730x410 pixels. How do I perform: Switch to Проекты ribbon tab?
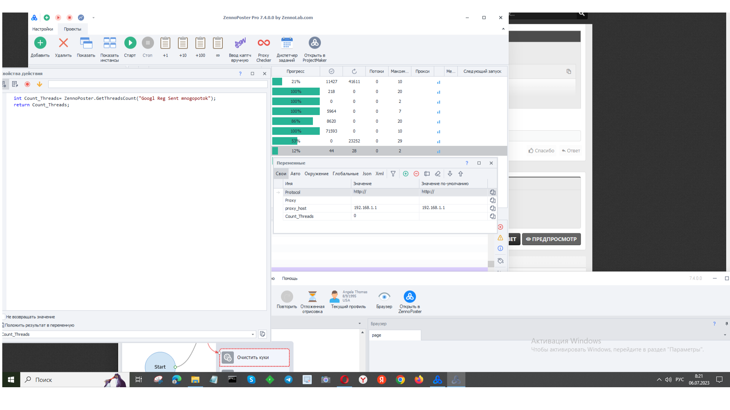pos(72,29)
